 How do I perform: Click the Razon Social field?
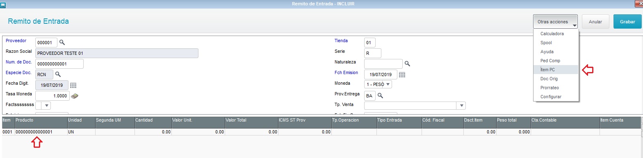[117, 53]
